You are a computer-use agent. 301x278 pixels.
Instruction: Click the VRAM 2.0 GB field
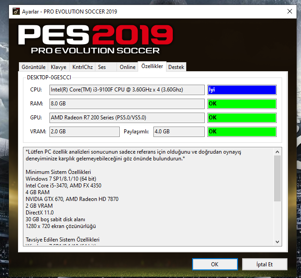tap(85, 132)
